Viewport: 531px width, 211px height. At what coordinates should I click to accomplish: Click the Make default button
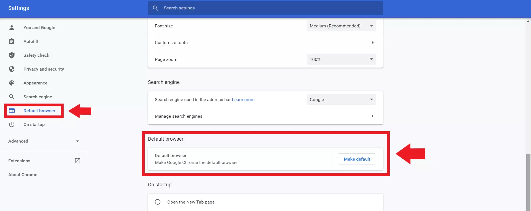point(357,159)
